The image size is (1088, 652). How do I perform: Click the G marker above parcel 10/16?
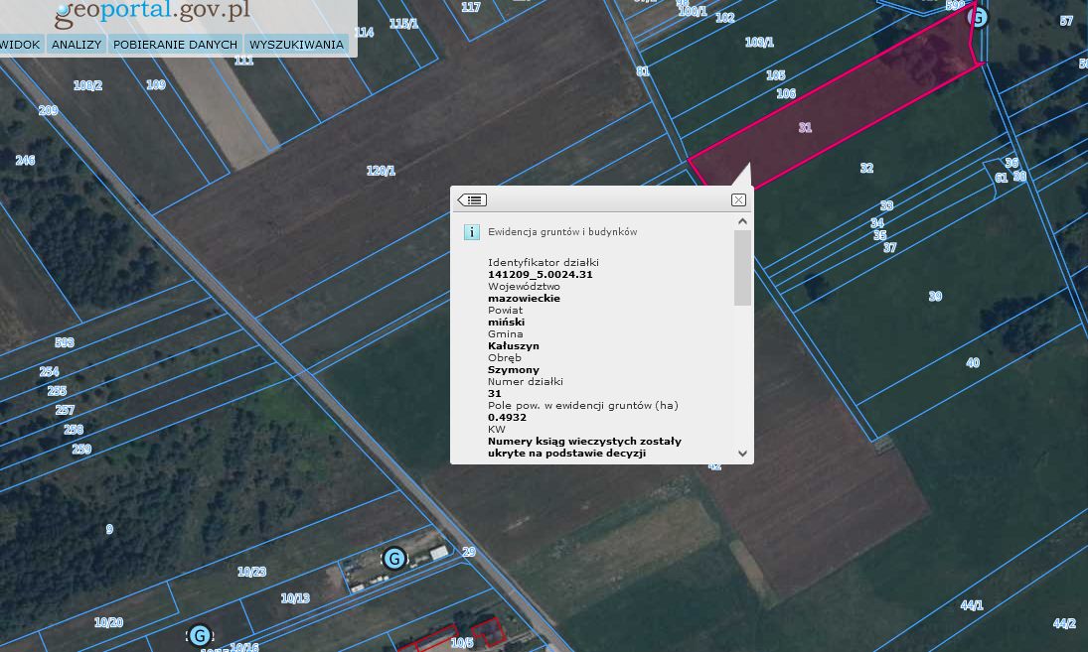(x=200, y=635)
